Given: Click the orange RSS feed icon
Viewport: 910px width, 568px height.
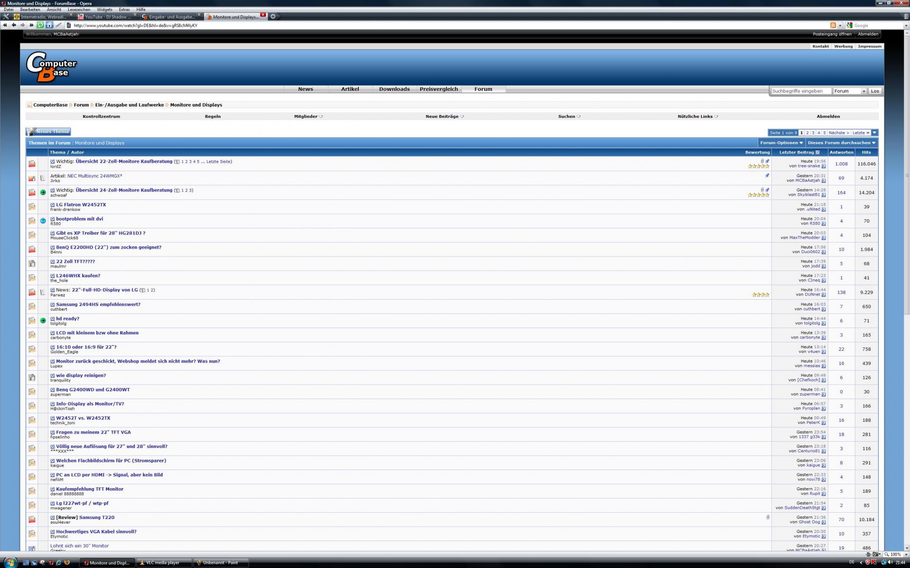Looking at the screenshot, I should point(833,25).
